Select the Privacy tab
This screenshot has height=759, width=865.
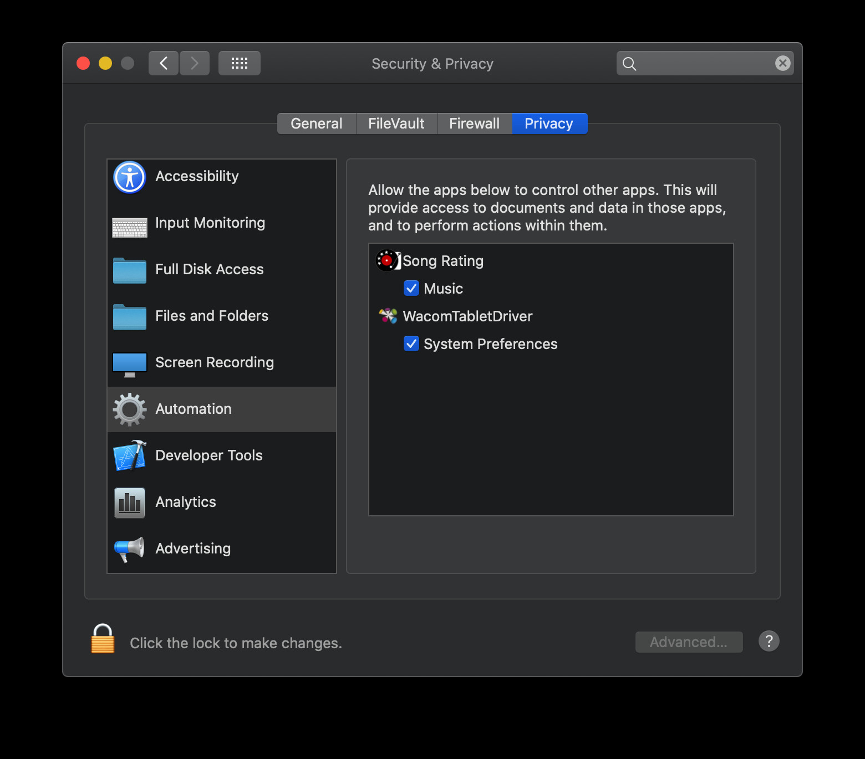point(549,124)
